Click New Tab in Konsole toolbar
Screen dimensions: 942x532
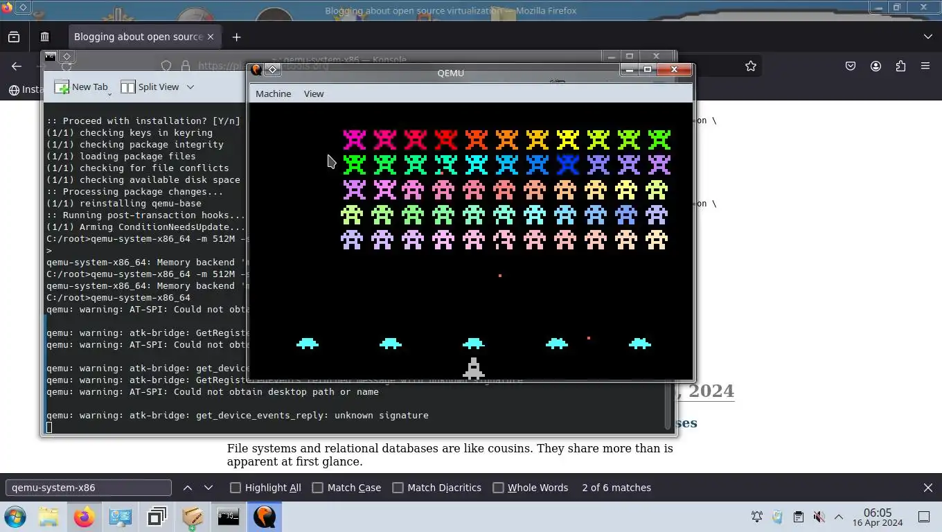click(x=82, y=87)
